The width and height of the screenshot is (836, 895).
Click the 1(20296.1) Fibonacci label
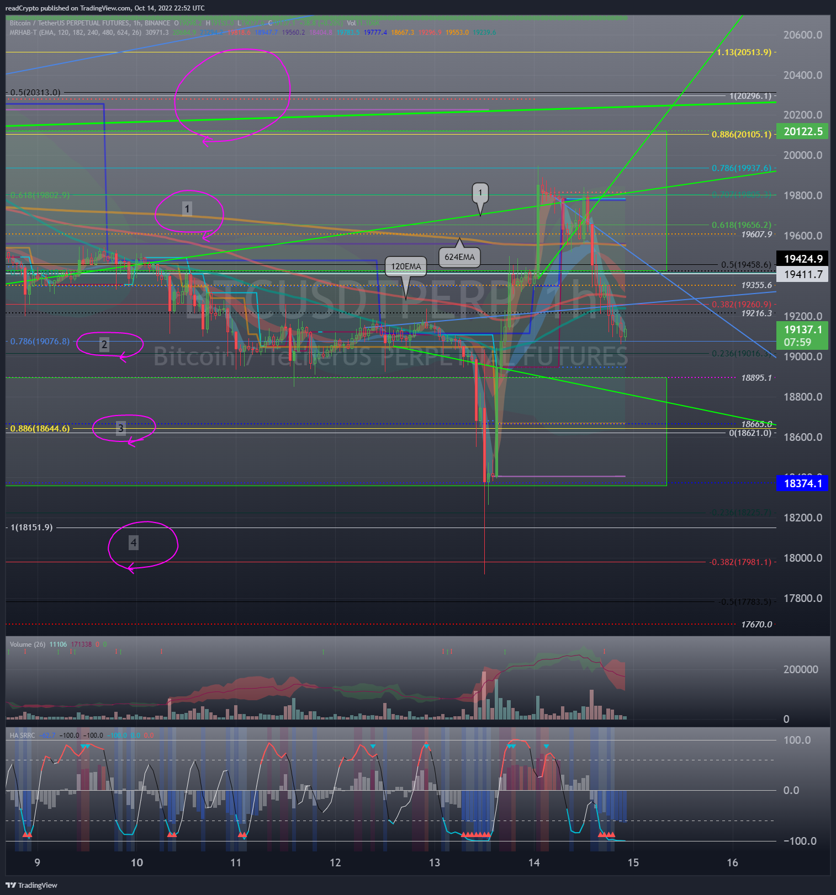pyautogui.click(x=750, y=96)
